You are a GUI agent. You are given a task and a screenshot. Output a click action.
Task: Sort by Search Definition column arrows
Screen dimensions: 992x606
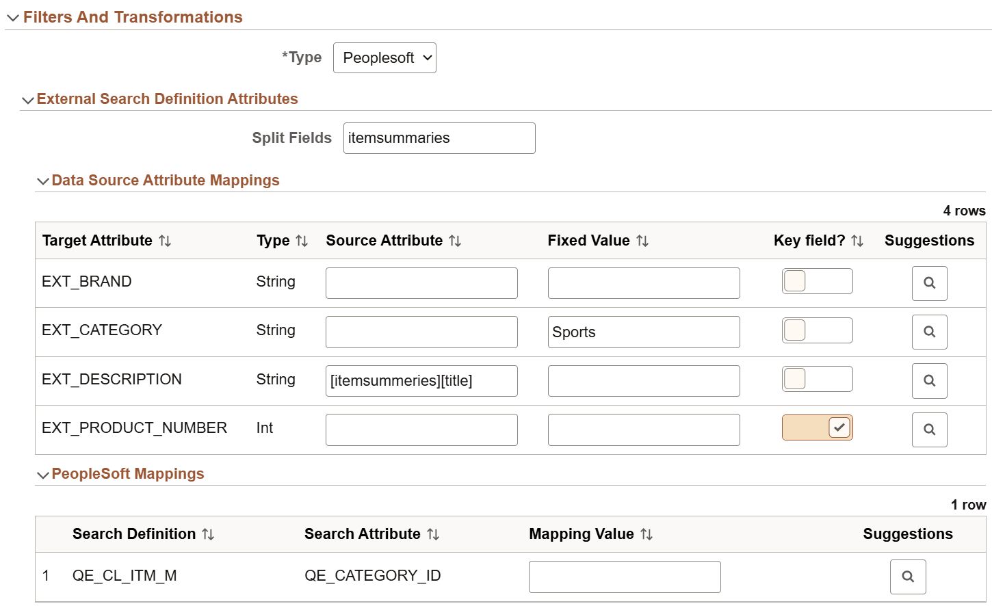point(208,534)
